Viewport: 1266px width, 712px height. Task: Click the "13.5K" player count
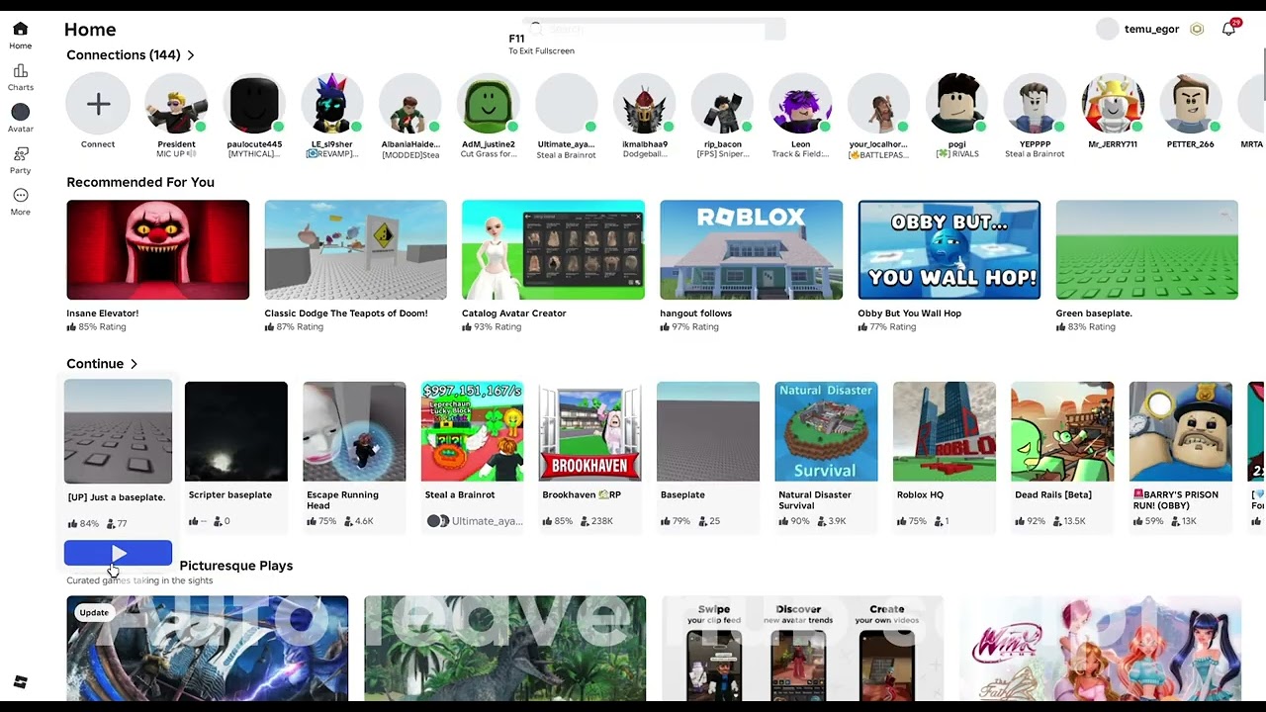point(1073,521)
